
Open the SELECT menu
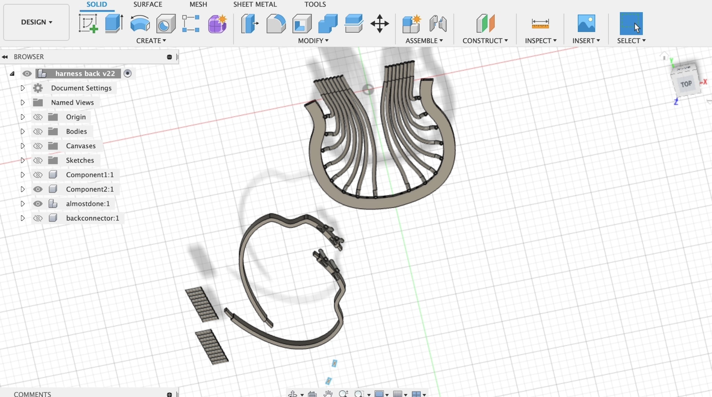point(631,41)
